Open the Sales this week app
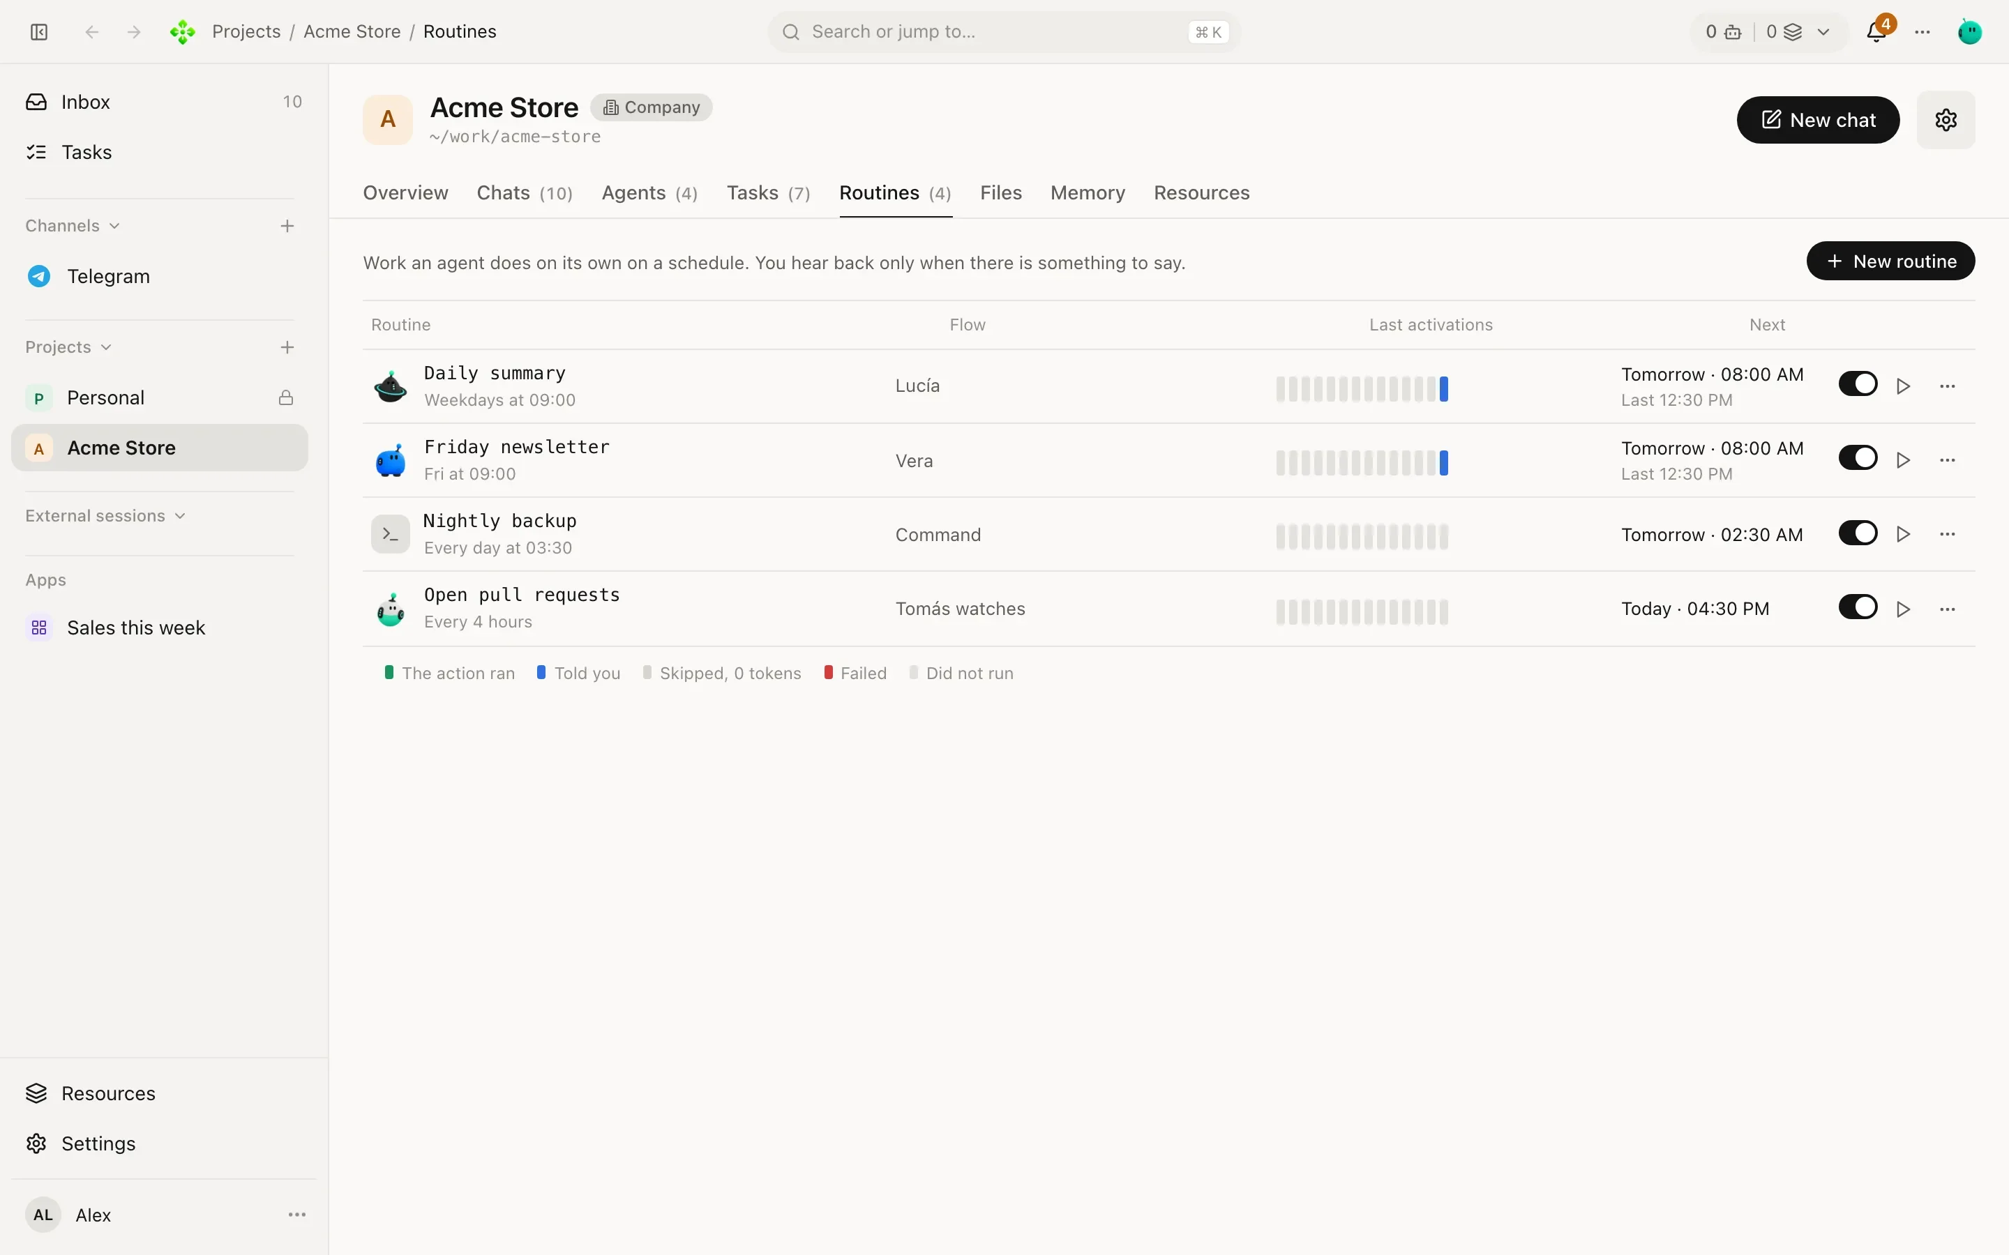The height and width of the screenshot is (1255, 2009). pyautogui.click(x=159, y=627)
